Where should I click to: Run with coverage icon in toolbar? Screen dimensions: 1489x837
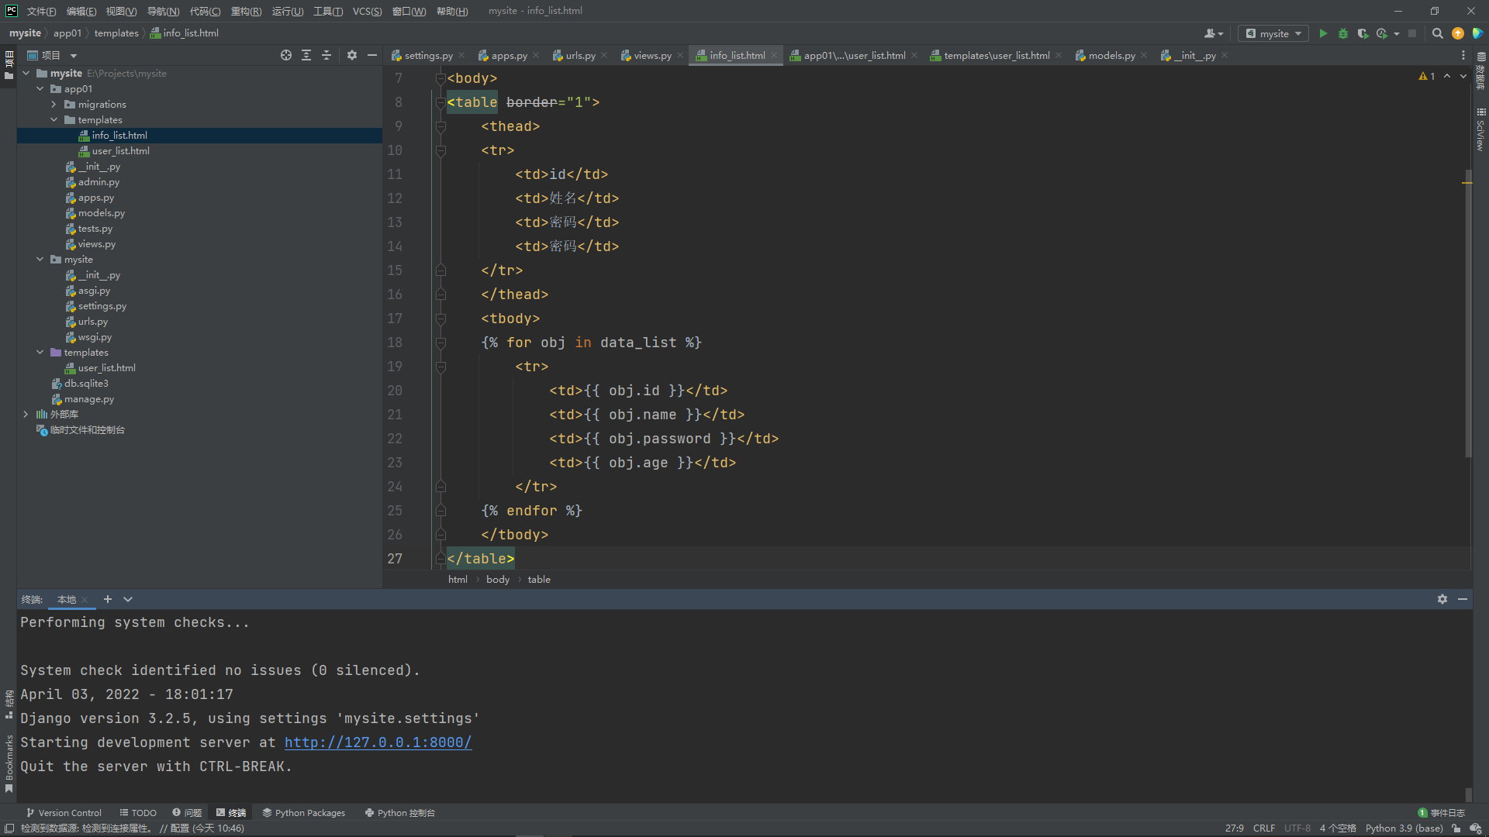tap(1363, 33)
